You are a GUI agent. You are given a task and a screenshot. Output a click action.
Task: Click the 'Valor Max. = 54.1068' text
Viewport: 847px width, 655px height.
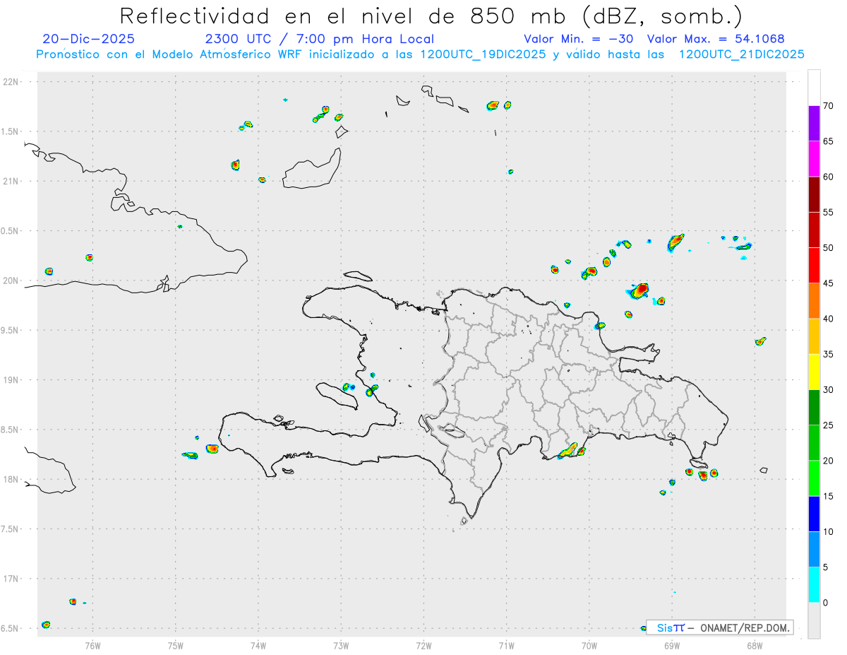716,39
